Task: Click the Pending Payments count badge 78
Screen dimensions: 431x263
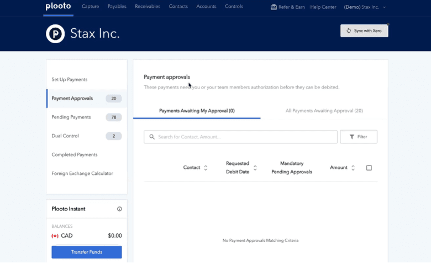Action: (x=113, y=117)
